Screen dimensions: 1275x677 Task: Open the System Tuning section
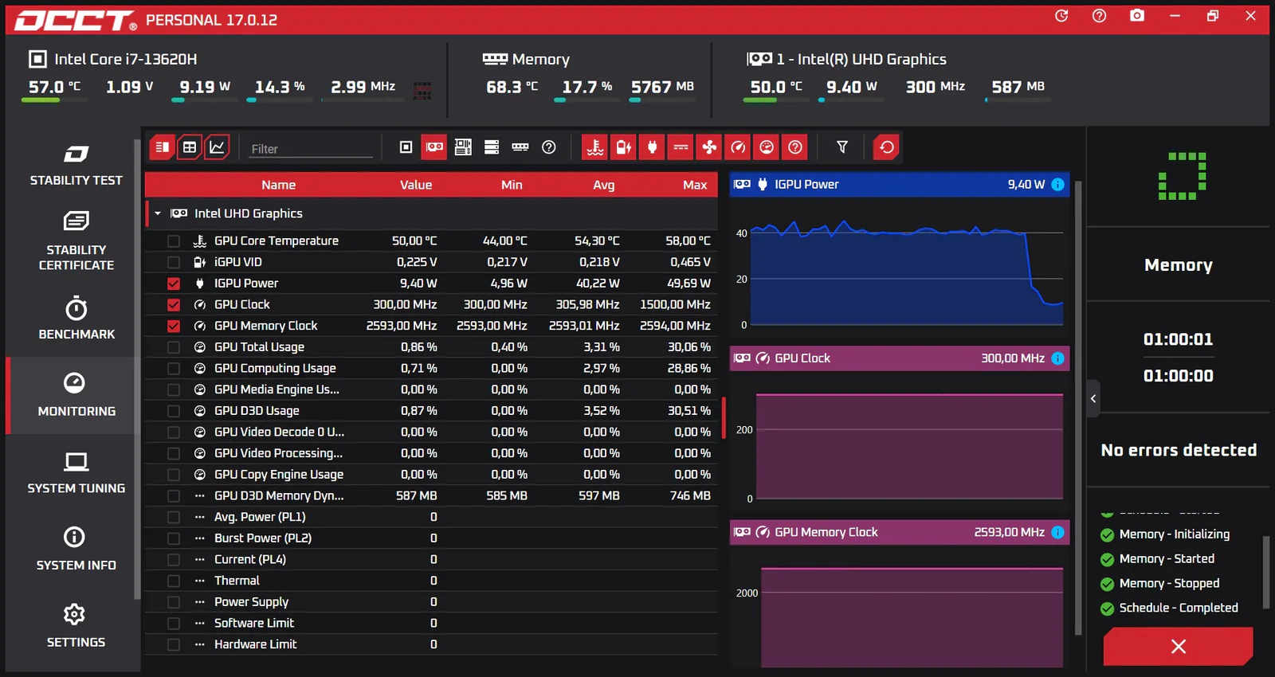click(76, 472)
